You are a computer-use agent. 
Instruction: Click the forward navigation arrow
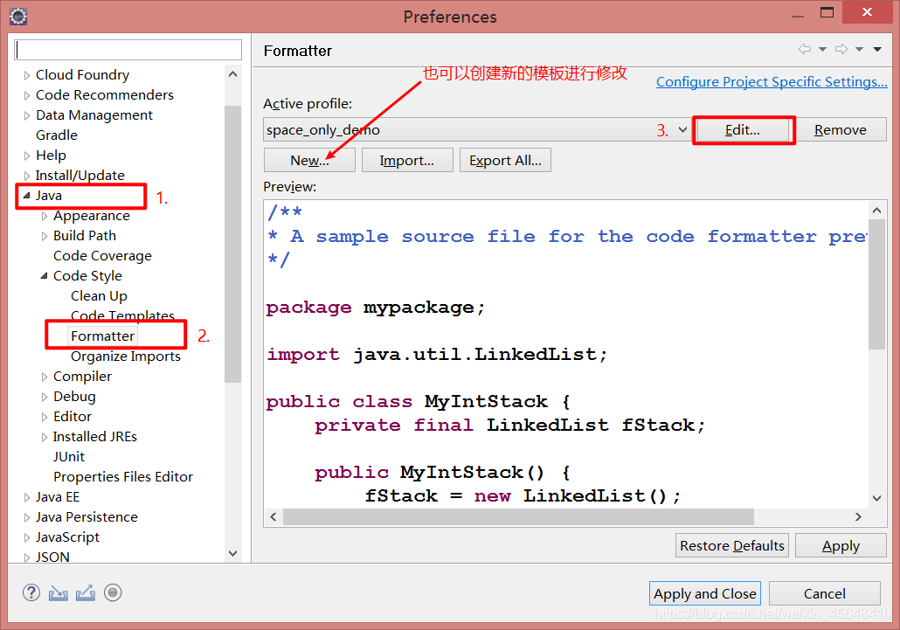click(841, 49)
